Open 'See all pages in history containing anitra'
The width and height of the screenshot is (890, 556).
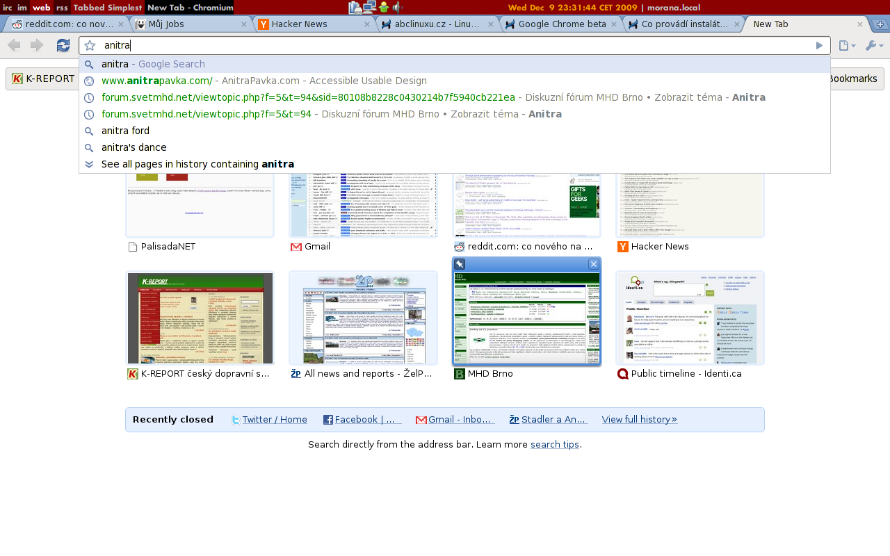coord(455,164)
